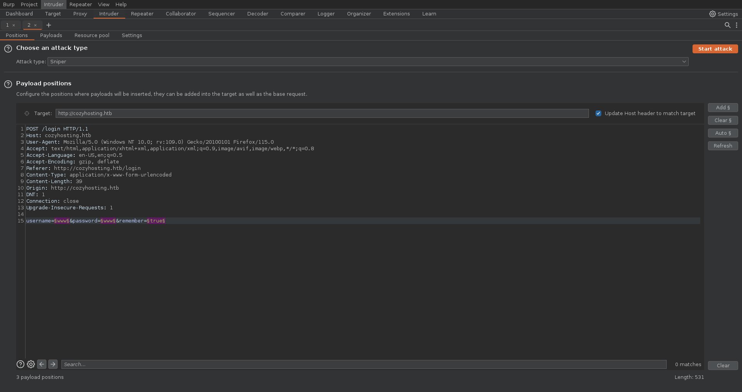Image resolution: width=742 pixels, height=392 pixels.
Task: Open help for Payload positions
Action: tap(8, 84)
